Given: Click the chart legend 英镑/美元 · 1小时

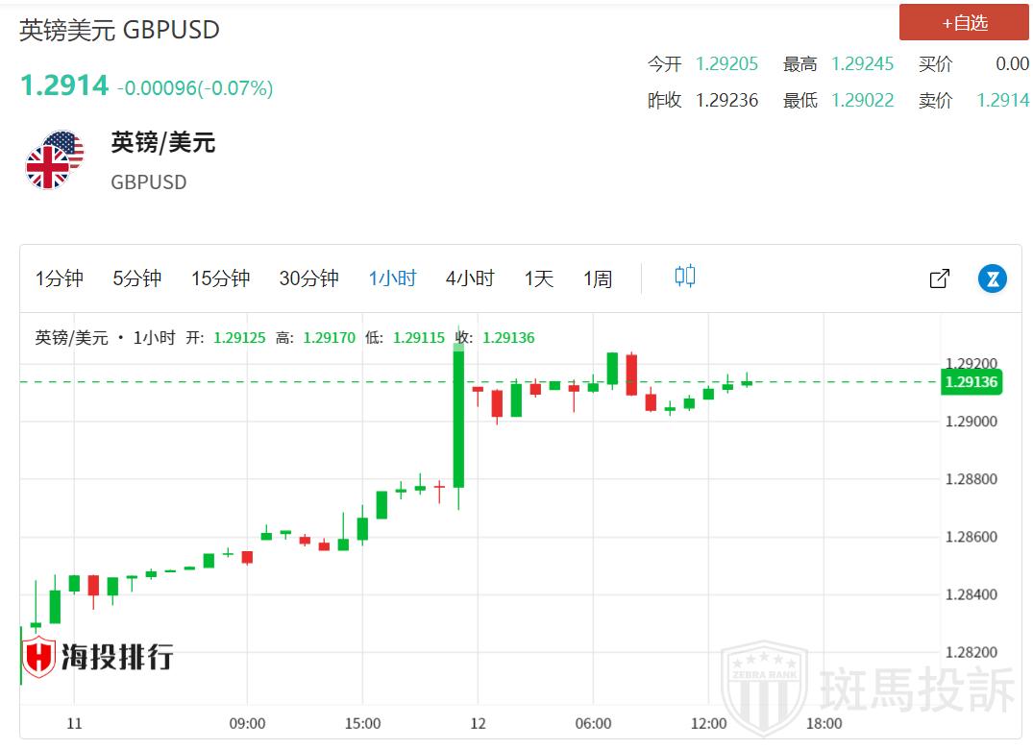Looking at the screenshot, I should point(105,338).
